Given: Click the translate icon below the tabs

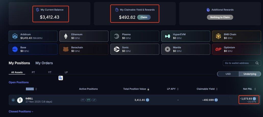Looking at the screenshot, I should coord(61,78).
